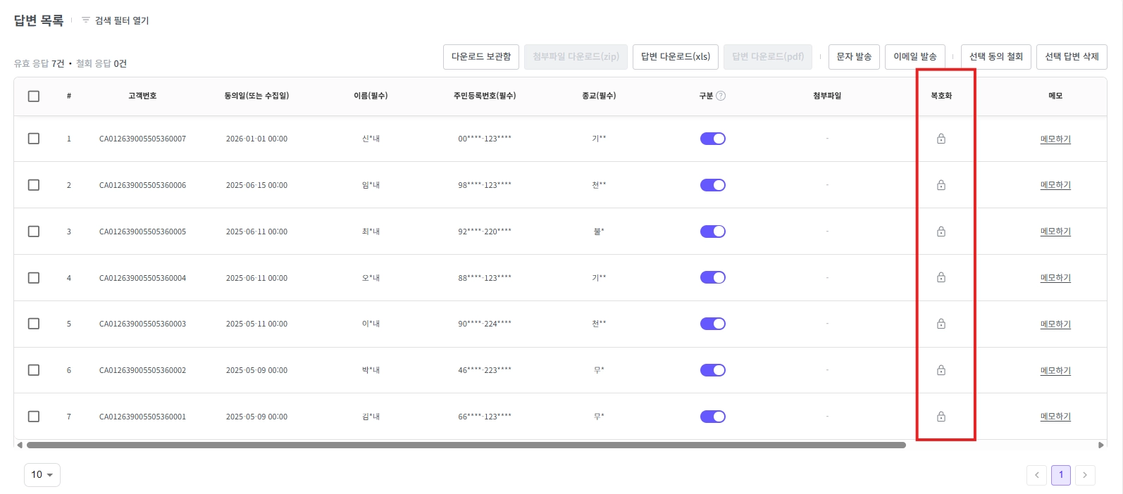Click 주민등록번호(필수) column header
Screen dimensions: 1123x494
pyautogui.click(x=485, y=96)
